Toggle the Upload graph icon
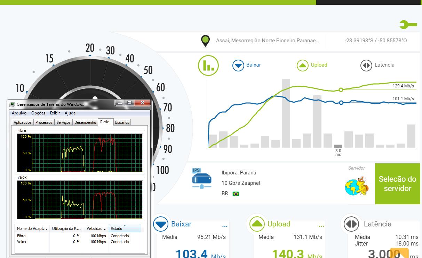Image resolution: width=422 pixels, height=258 pixels. (302, 65)
